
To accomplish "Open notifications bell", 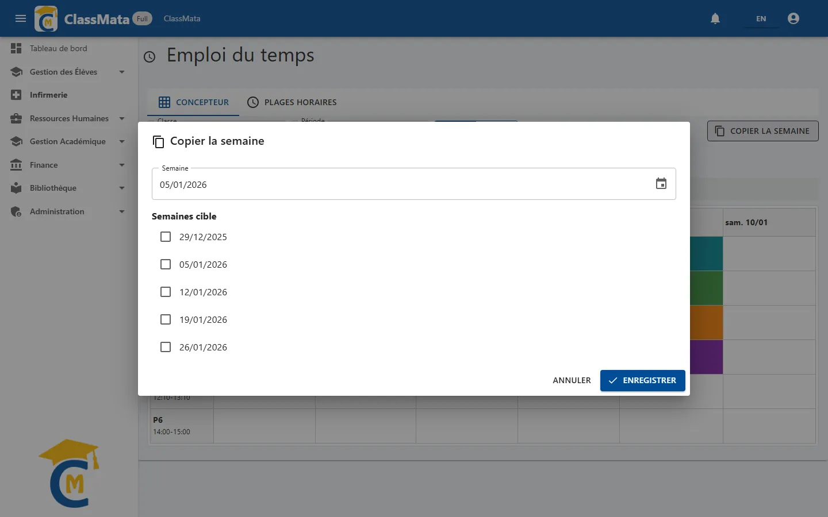I will (x=715, y=18).
